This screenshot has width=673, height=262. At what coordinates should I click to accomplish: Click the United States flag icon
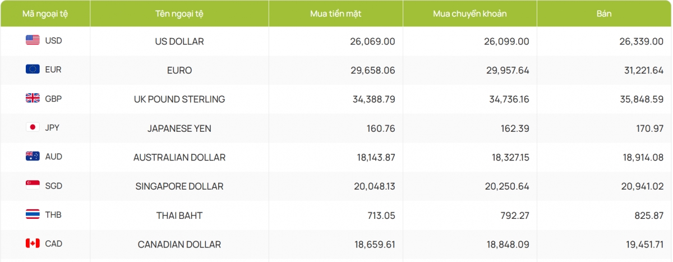(33, 40)
